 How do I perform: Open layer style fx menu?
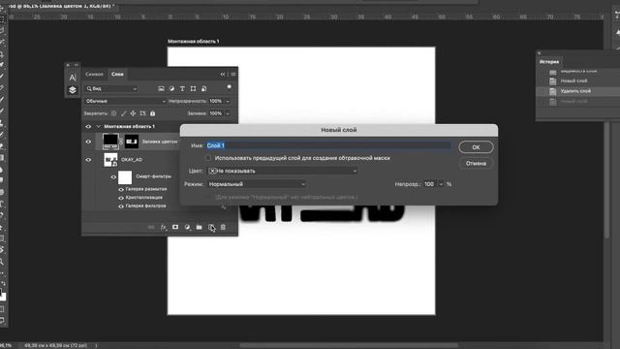164,227
